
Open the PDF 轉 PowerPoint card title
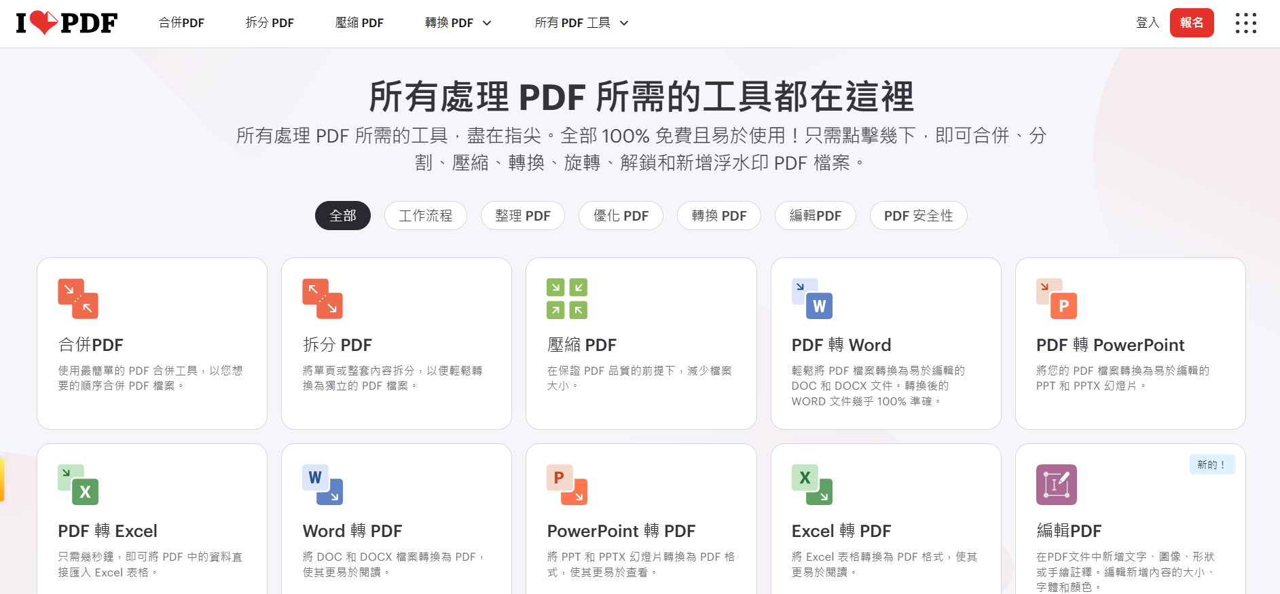[x=1110, y=345]
